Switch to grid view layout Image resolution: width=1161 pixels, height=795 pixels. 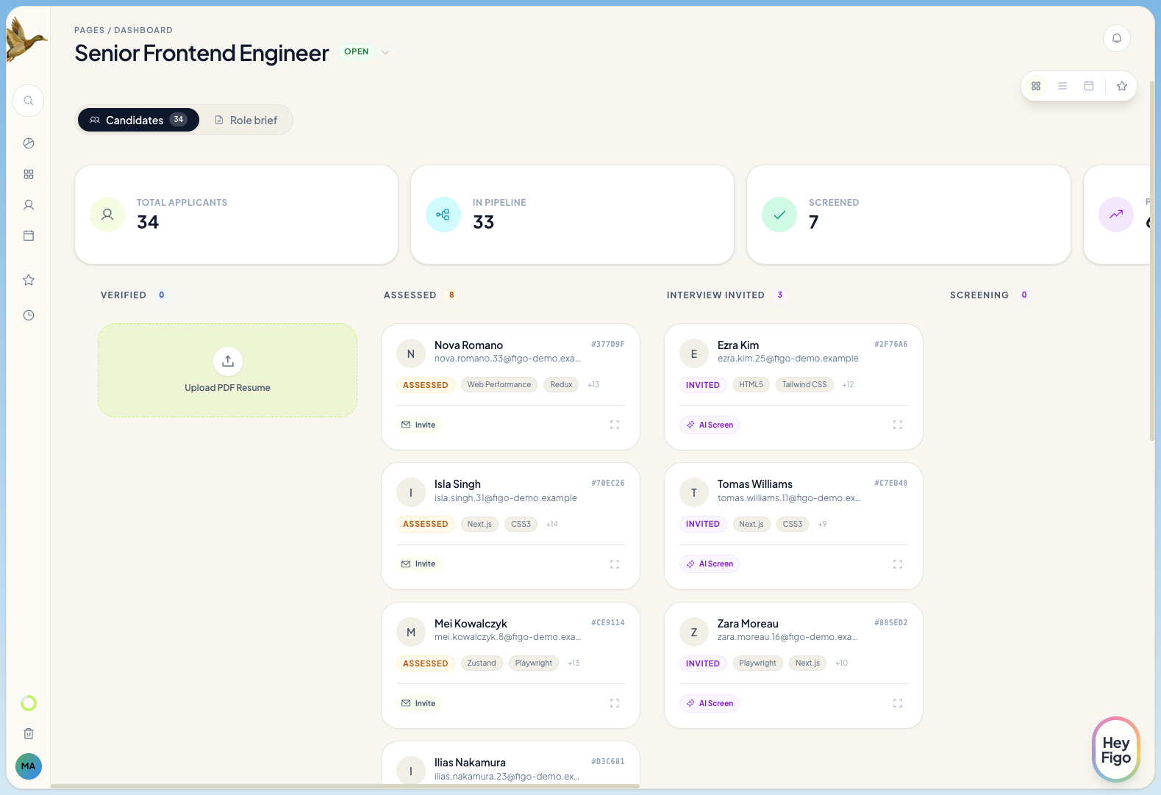click(x=1036, y=86)
